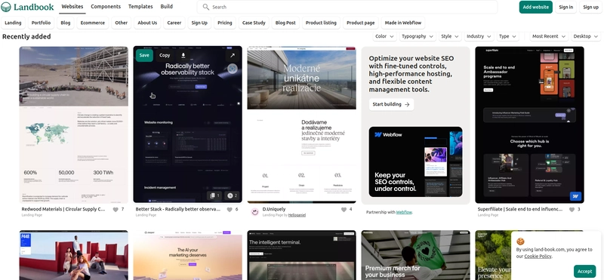Open Better Stack site via arrow icon
Screen dimensions: 604x280
[233, 55]
